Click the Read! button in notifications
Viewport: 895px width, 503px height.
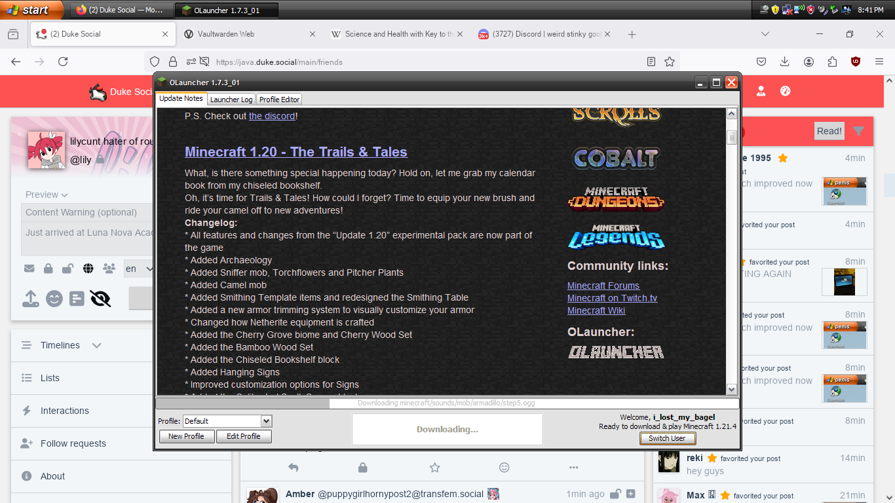(x=829, y=130)
